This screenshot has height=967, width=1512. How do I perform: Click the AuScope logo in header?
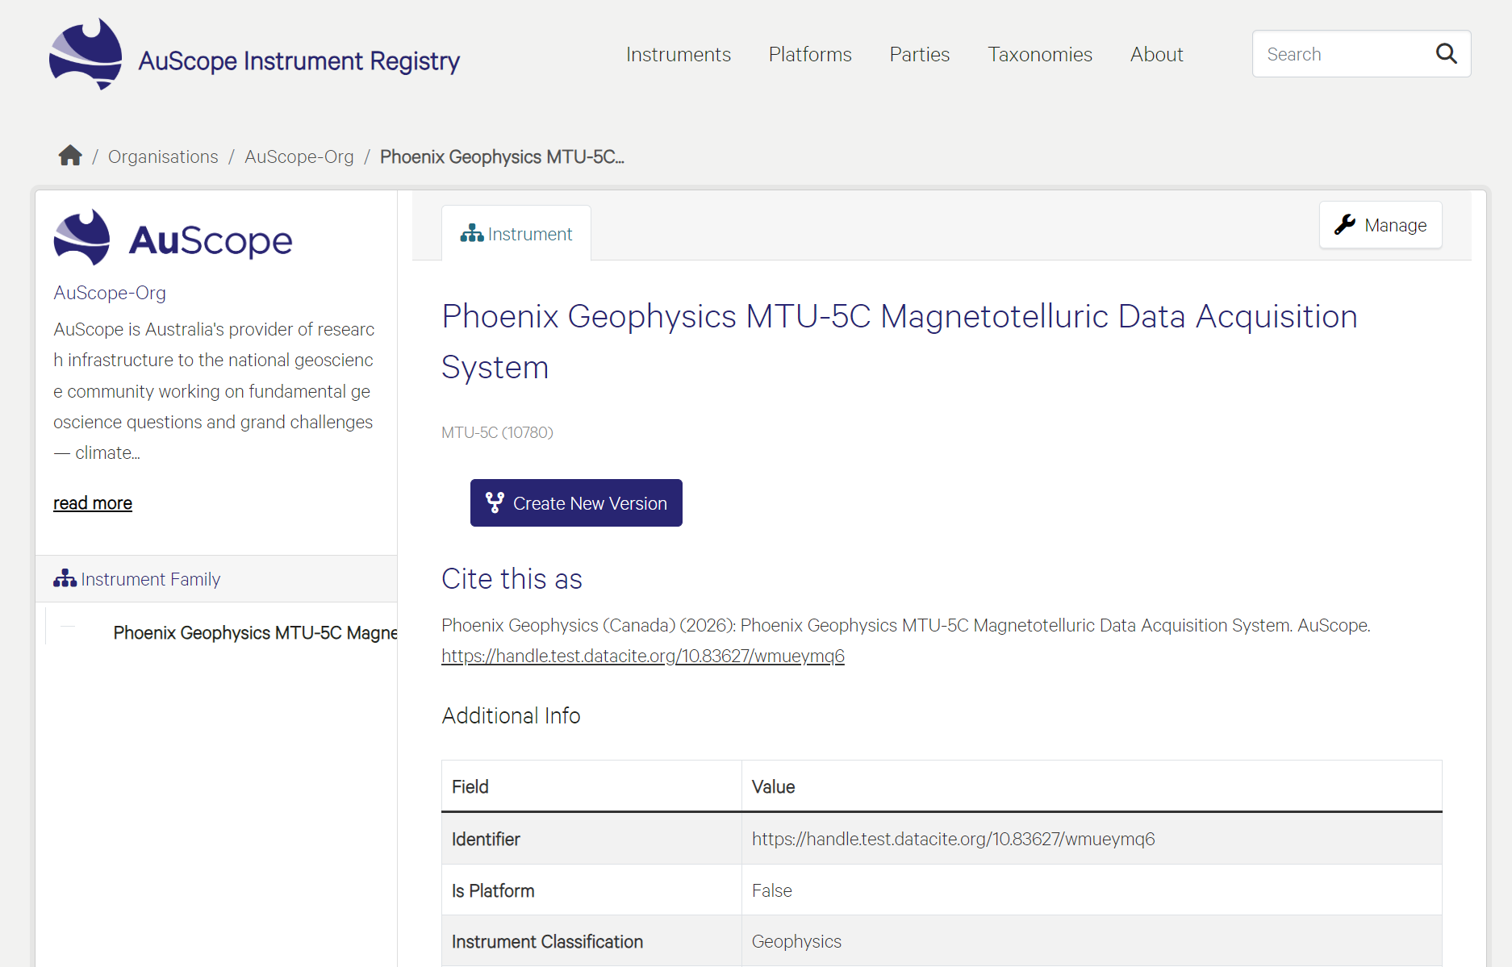tap(86, 54)
